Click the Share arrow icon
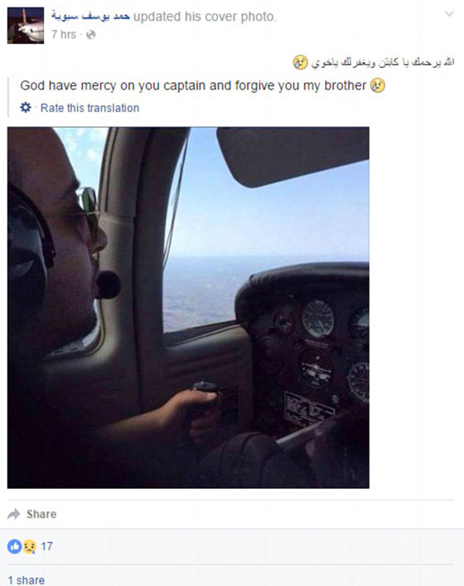 14,514
